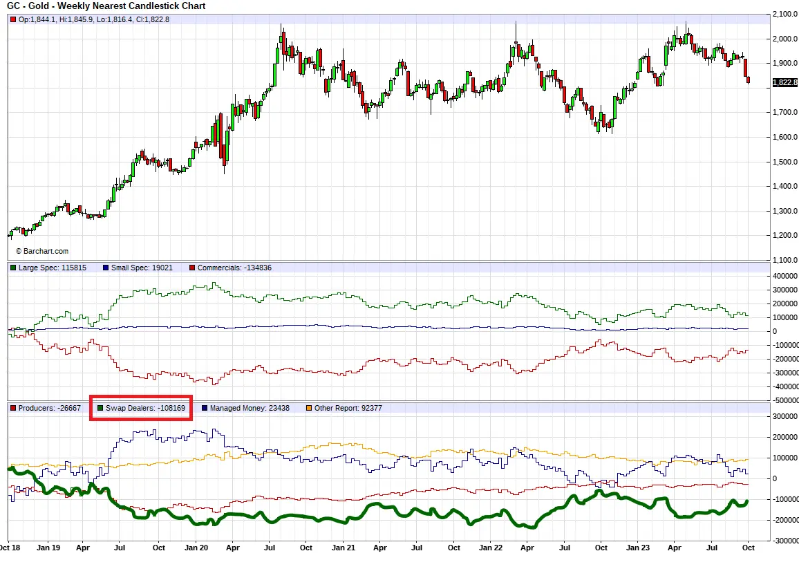799x569 pixels.
Task: Click the green Swap Dealers legend square
Action: click(x=100, y=408)
